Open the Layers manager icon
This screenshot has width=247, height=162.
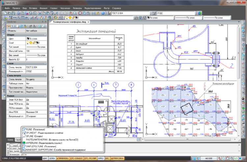click(5, 18)
